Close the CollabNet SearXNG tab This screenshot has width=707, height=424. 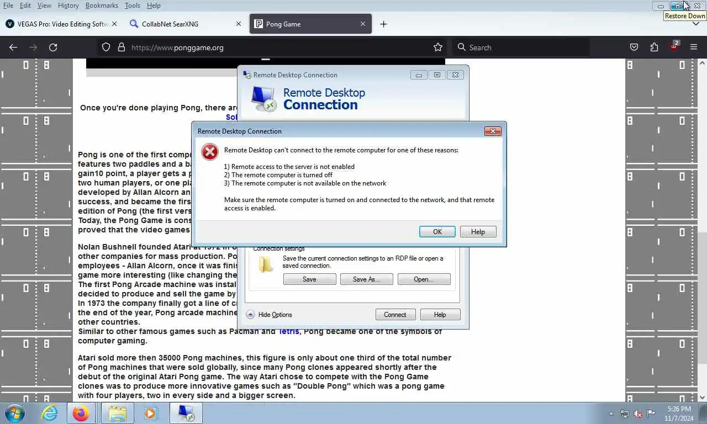[x=239, y=24]
